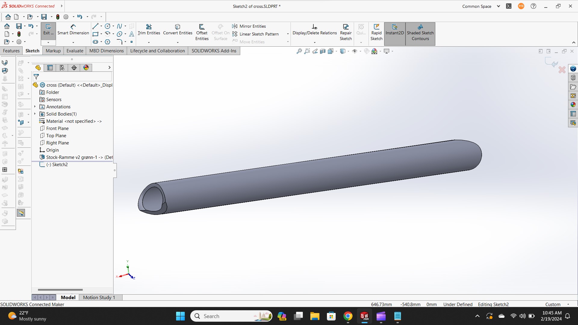The height and width of the screenshot is (325, 578).
Task: Select the Straight Slot tool
Action: pos(95,42)
